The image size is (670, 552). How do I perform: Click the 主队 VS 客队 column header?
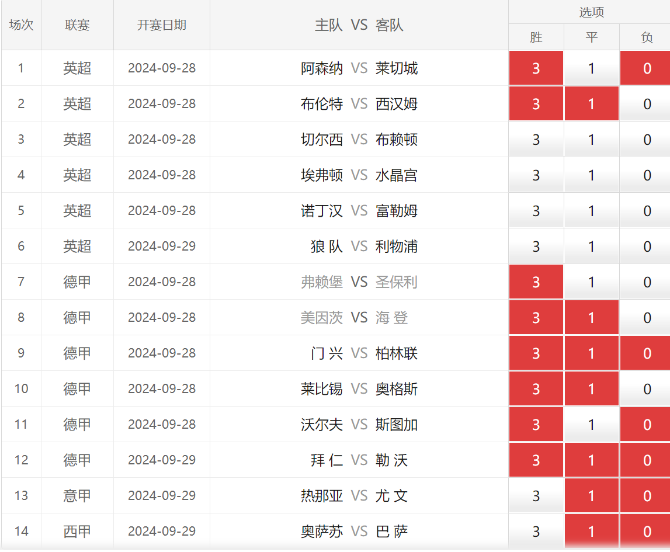359,25
